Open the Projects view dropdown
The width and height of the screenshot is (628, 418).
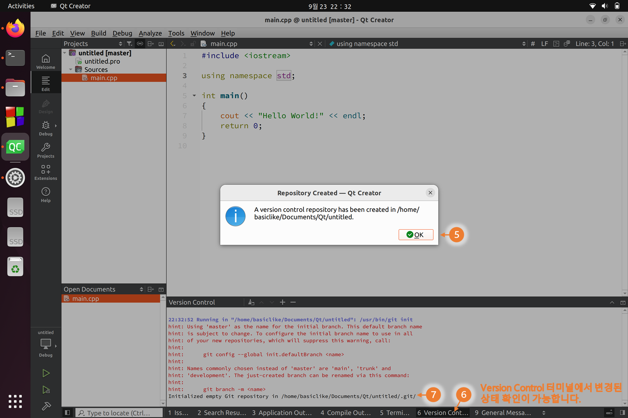point(93,44)
